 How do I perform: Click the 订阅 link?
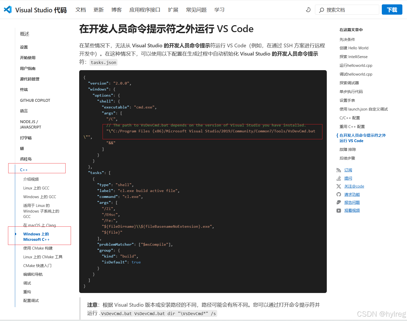pos(348,170)
